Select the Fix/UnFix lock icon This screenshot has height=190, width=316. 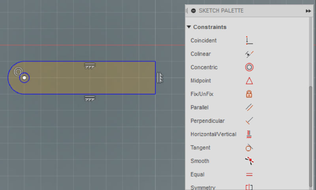coord(249,94)
